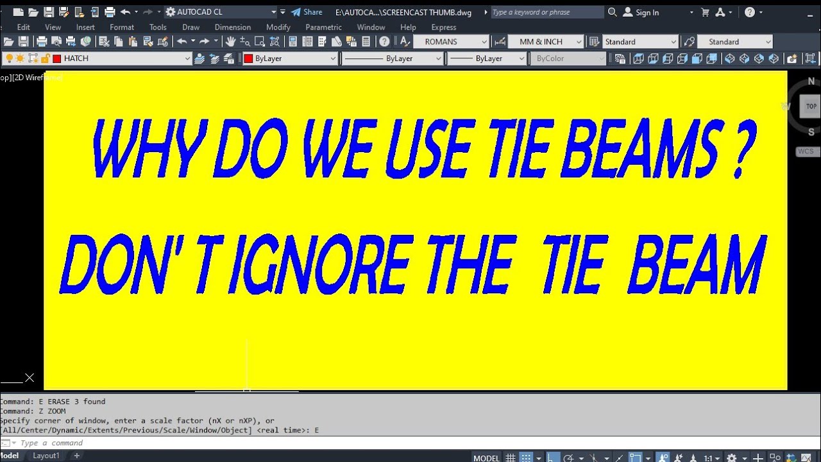The width and height of the screenshot is (821, 462).
Task: Click the Dimension Style icon beside MM & INCH
Action: (500, 42)
